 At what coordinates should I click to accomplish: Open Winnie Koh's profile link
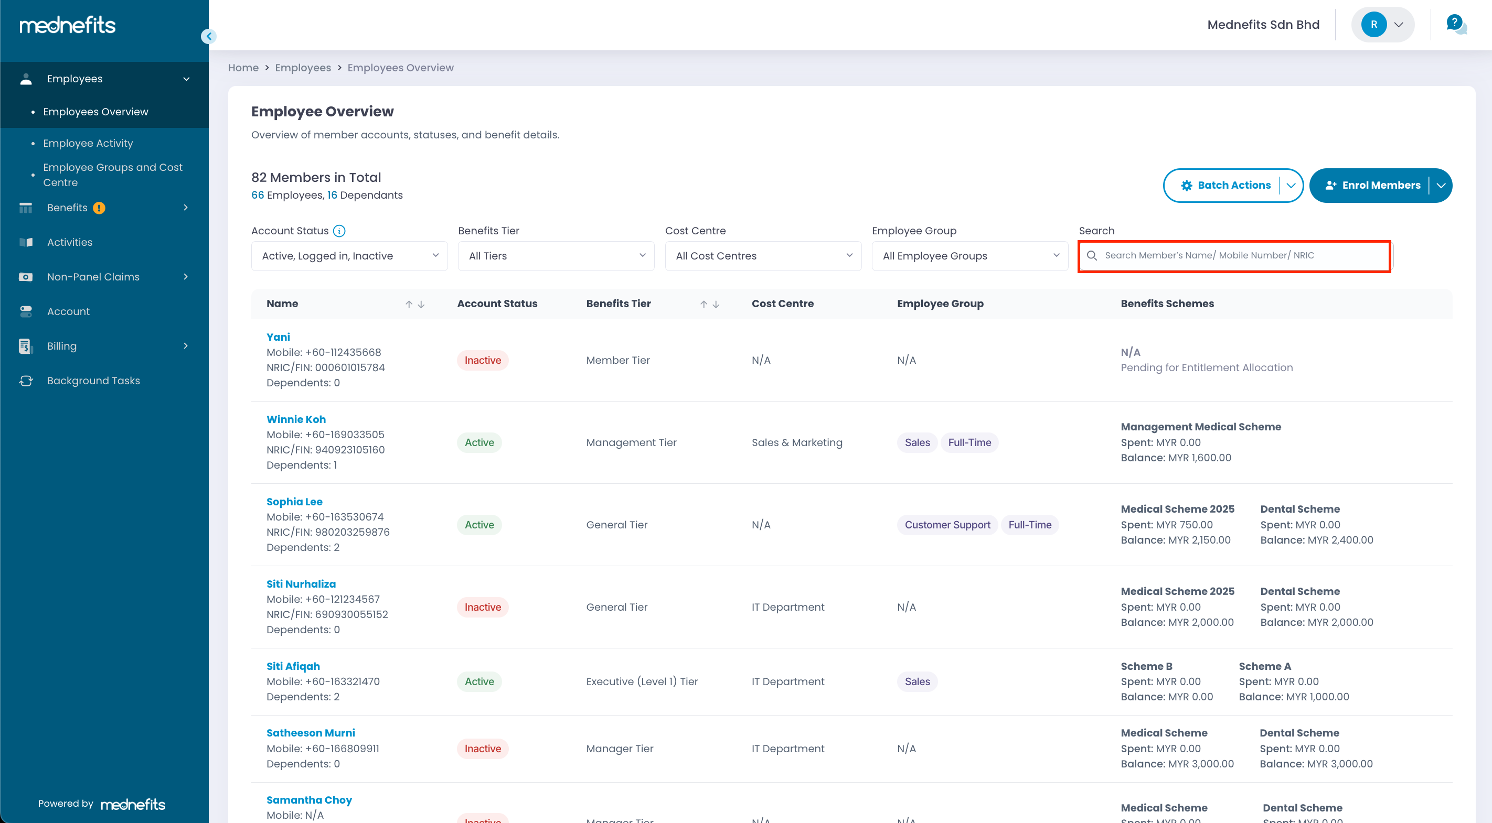click(x=296, y=419)
